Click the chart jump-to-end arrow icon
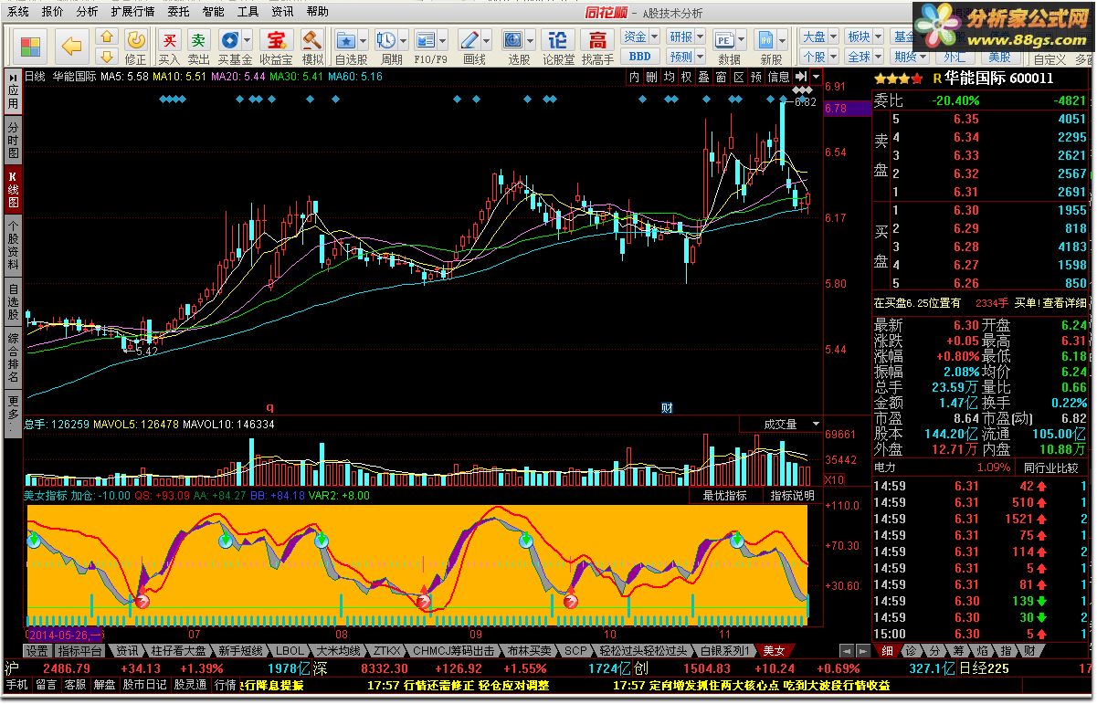 click(801, 78)
